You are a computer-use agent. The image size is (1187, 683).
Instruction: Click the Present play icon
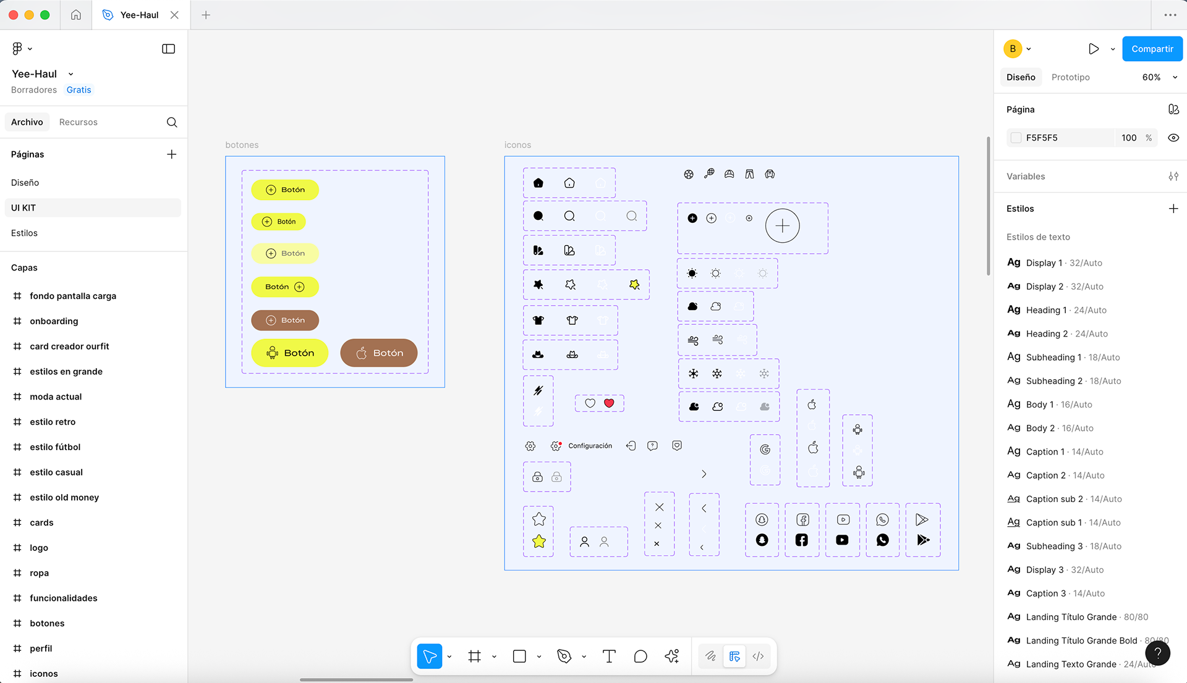click(x=1094, y=49)
